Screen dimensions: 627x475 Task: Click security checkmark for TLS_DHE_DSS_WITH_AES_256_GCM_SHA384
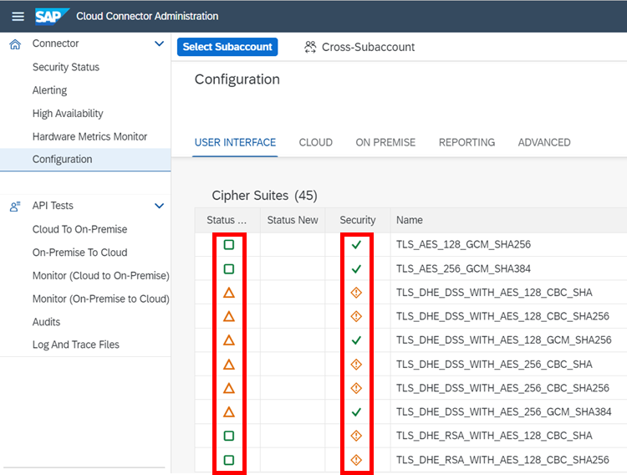(x=356, y=411)
